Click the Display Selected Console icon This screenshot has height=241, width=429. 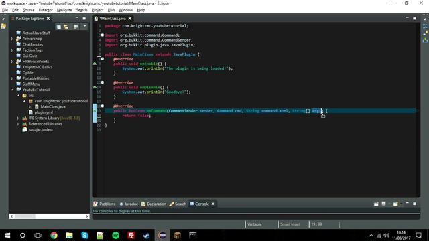pos(384,204)
